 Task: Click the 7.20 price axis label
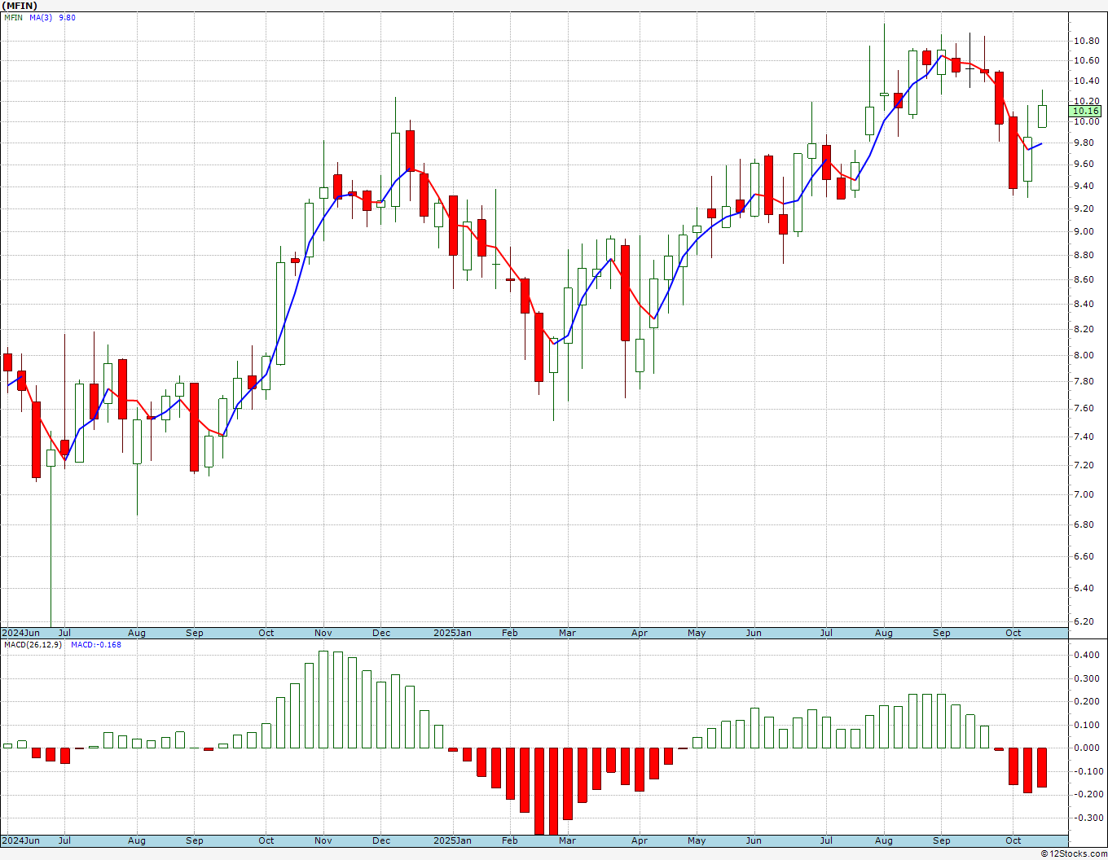point(1085,465)
